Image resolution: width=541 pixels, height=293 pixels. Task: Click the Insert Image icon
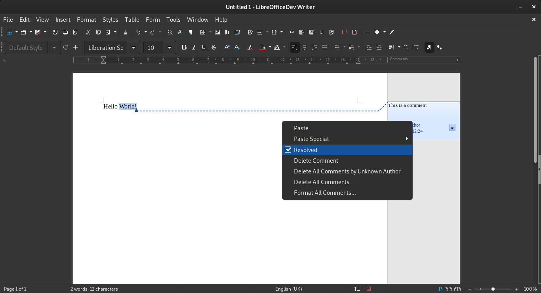pos(217,32)
